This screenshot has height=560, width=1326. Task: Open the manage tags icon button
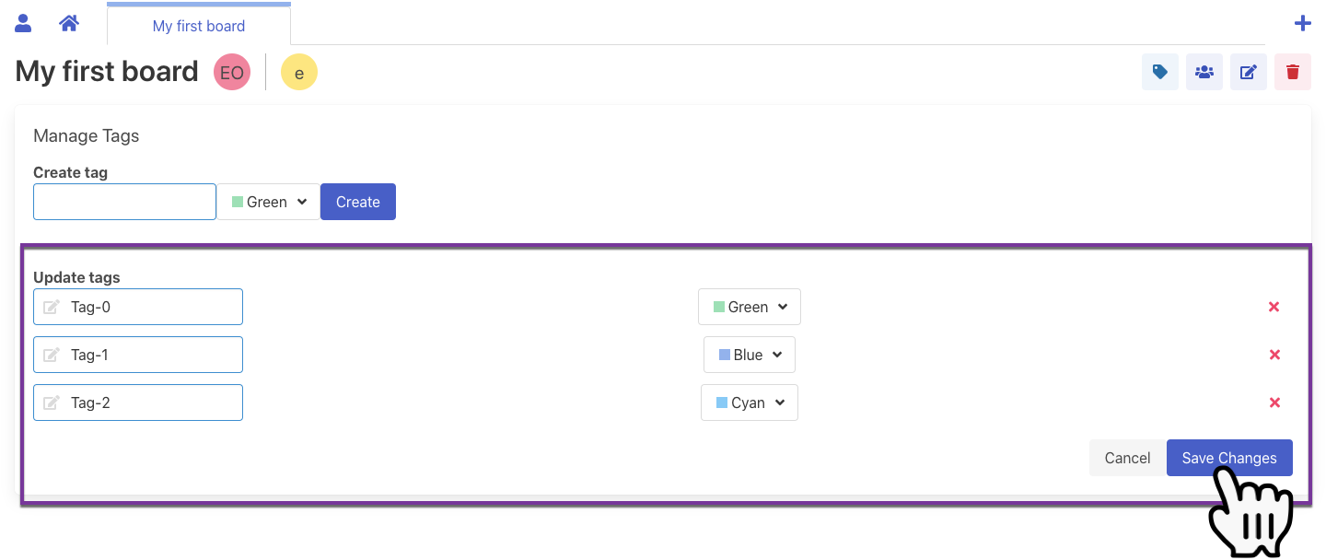click(x=1159, y=72)
